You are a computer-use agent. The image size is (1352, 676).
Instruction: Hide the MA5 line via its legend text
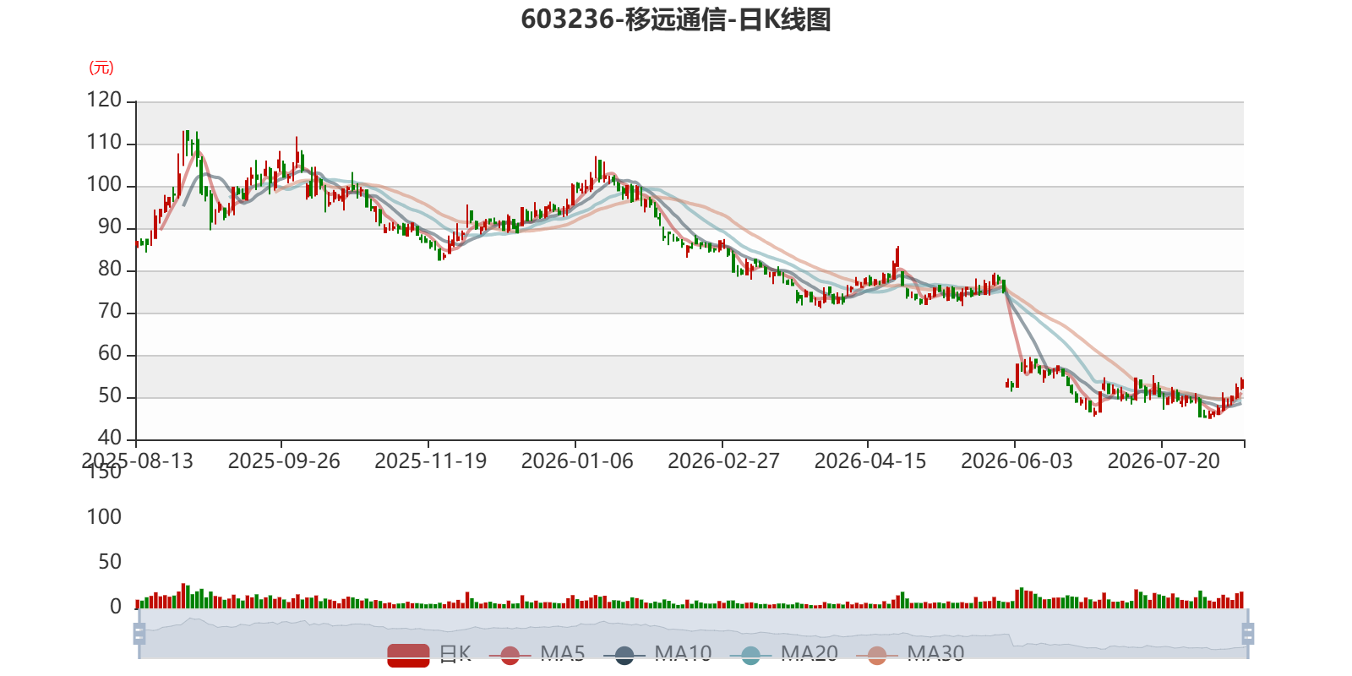pyautogui.click(x=563, y=654)
